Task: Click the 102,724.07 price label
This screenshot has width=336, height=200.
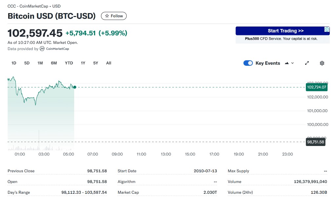Action: pyautogui.click(x=317, y=87)
